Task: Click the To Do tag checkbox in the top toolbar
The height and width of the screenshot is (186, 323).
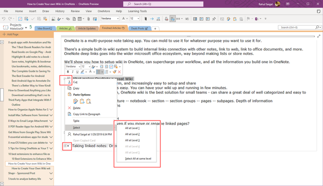Action: coord(20,19)
